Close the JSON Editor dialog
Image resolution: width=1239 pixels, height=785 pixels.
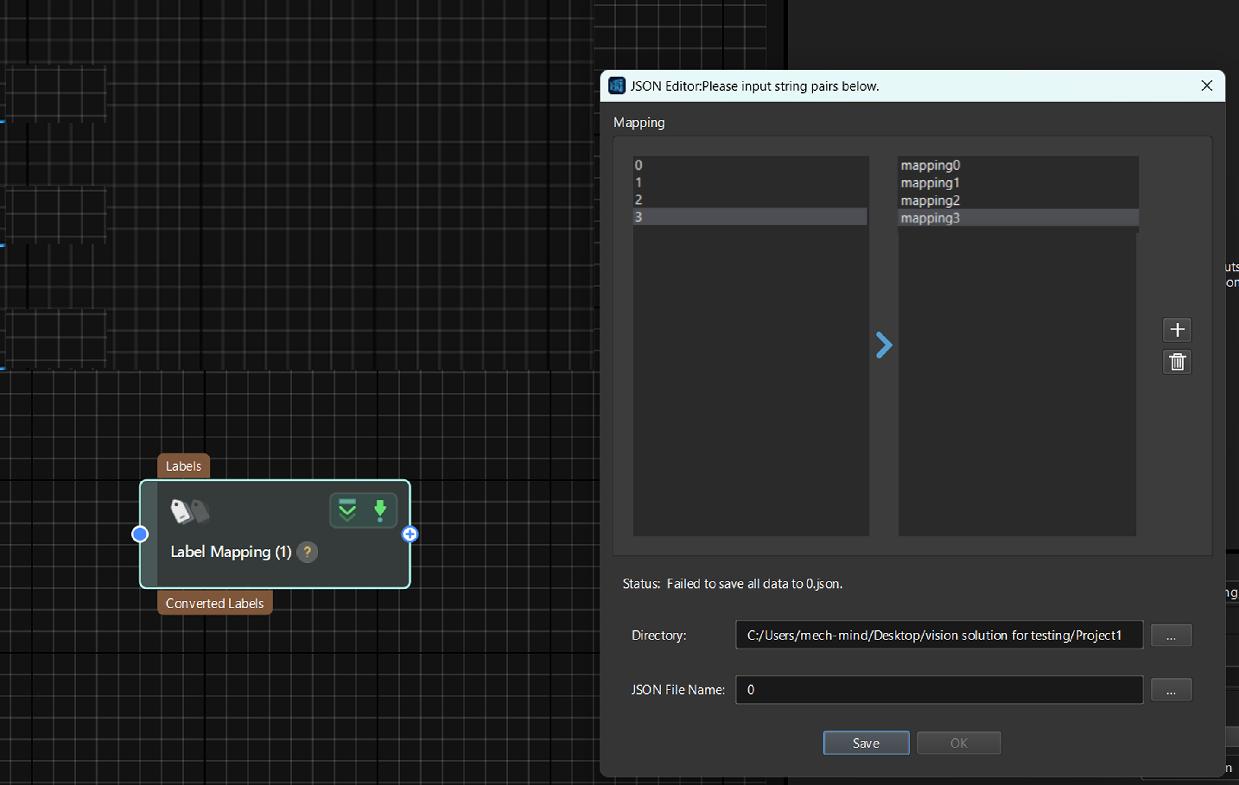[1207, 86]
